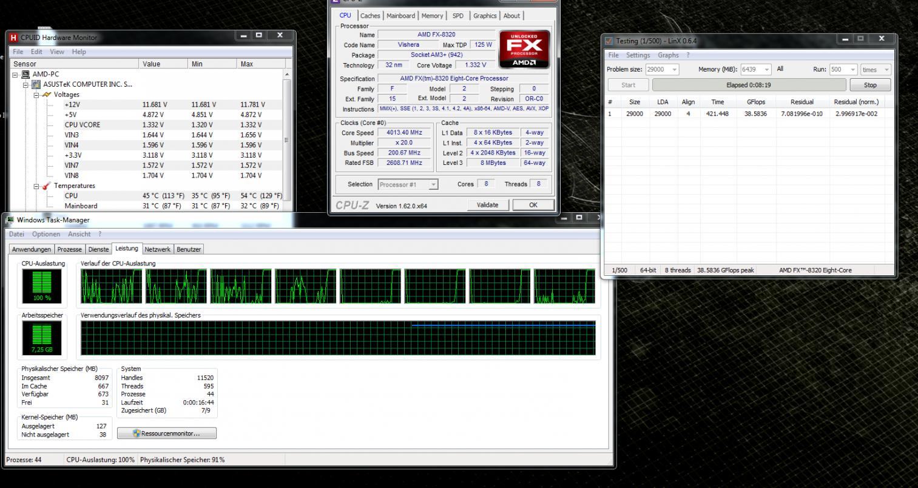Open the Processor #1 selection dropdown in CPU-Z
This screenshot has width=918, height=488.
[433, 184]
